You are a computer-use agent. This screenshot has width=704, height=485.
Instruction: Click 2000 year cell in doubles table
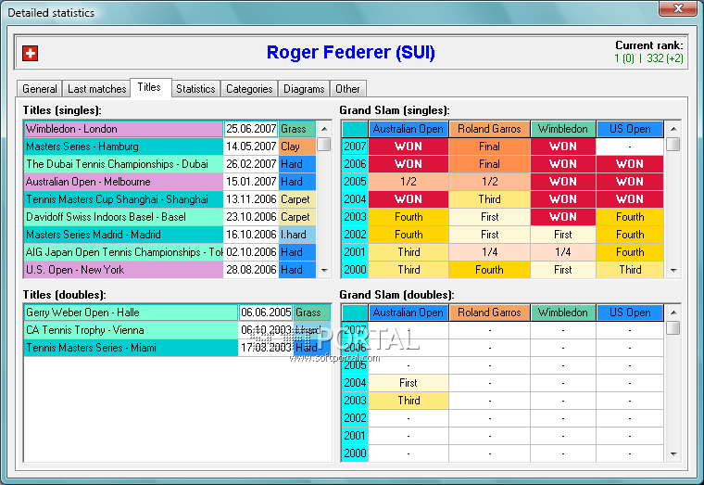pyautogui.click(x=355, y=453)
